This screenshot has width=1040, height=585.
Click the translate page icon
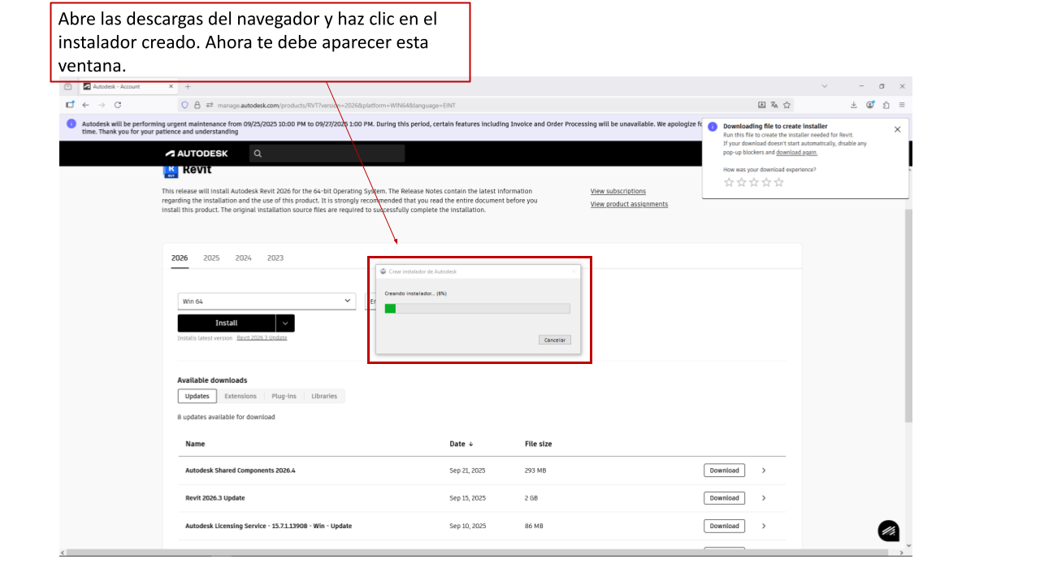pos(774,105)
